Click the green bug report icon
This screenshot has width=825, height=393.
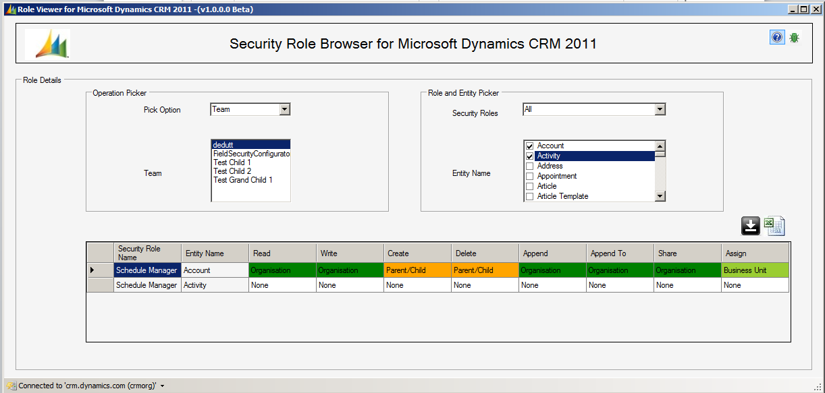794,38
